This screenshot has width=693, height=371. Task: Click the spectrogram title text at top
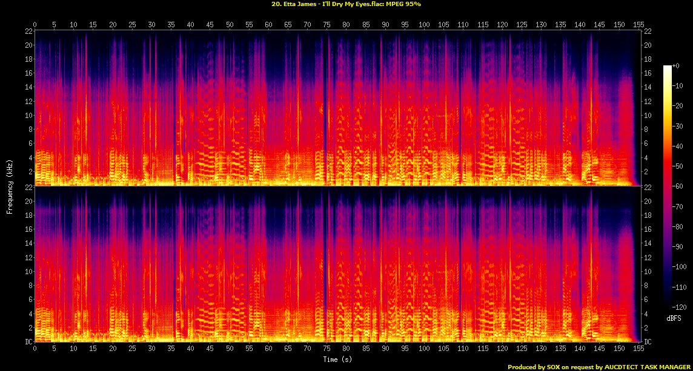(346, 4)
